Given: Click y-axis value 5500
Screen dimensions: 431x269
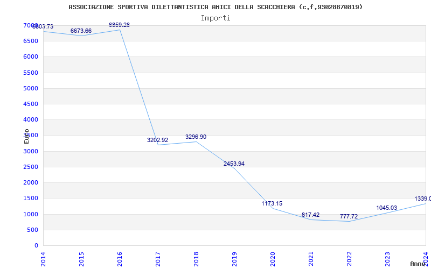Looking at the screenshot, I should tap(31, 73).
